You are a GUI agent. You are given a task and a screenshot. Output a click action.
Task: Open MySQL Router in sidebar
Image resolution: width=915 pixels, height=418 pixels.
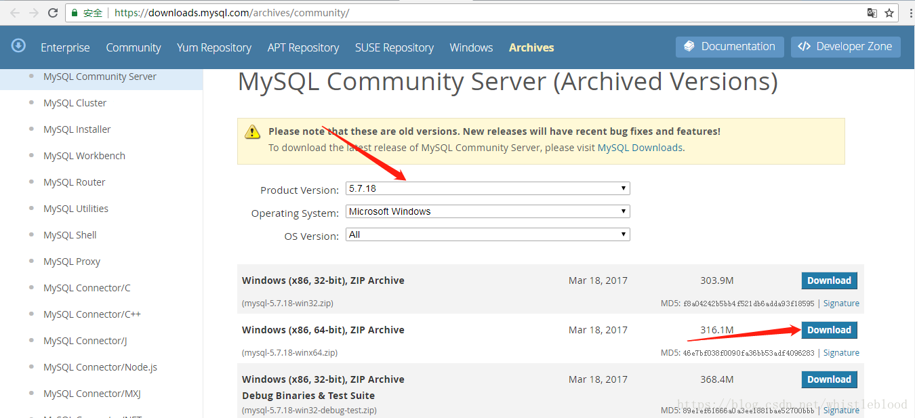[x=74, y=182]
